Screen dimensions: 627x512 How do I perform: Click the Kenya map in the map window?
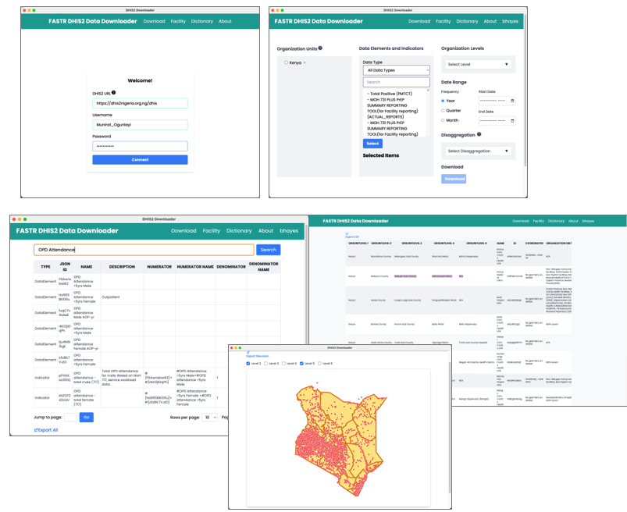click(340, 439)
